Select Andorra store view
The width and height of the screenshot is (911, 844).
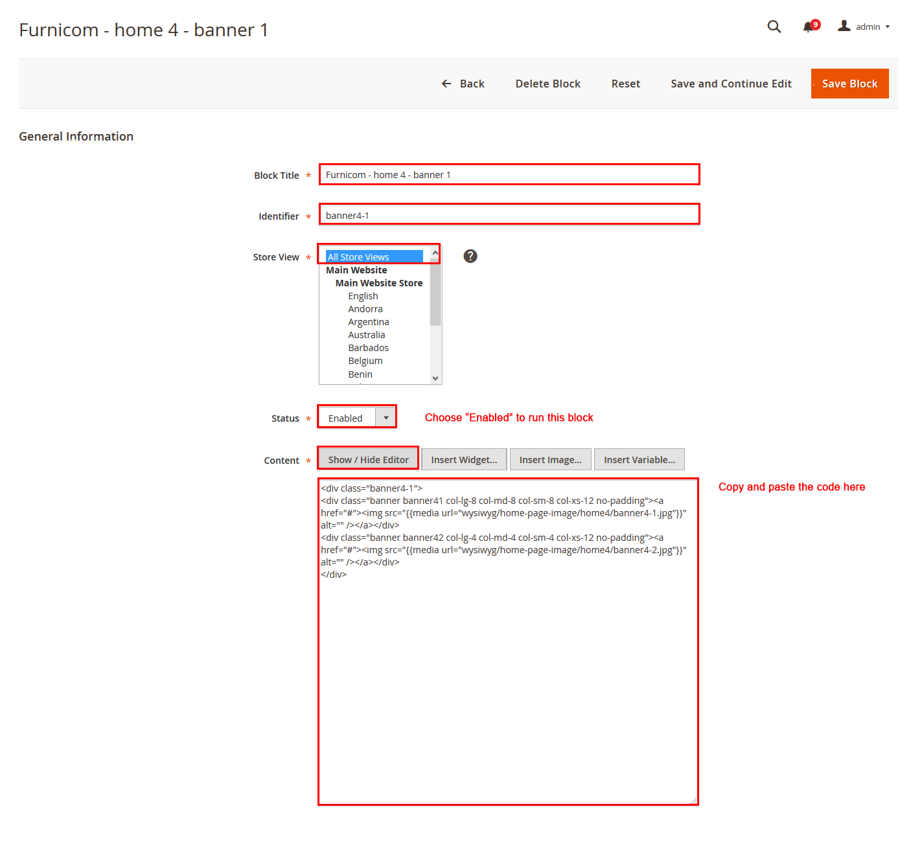pyautogui.click(x=365, y=309)
